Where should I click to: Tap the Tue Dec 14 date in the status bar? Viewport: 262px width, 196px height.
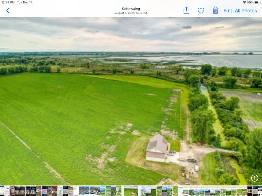tap(25, 2)
